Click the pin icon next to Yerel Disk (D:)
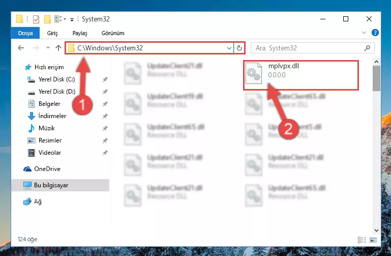 click(105, 92)
